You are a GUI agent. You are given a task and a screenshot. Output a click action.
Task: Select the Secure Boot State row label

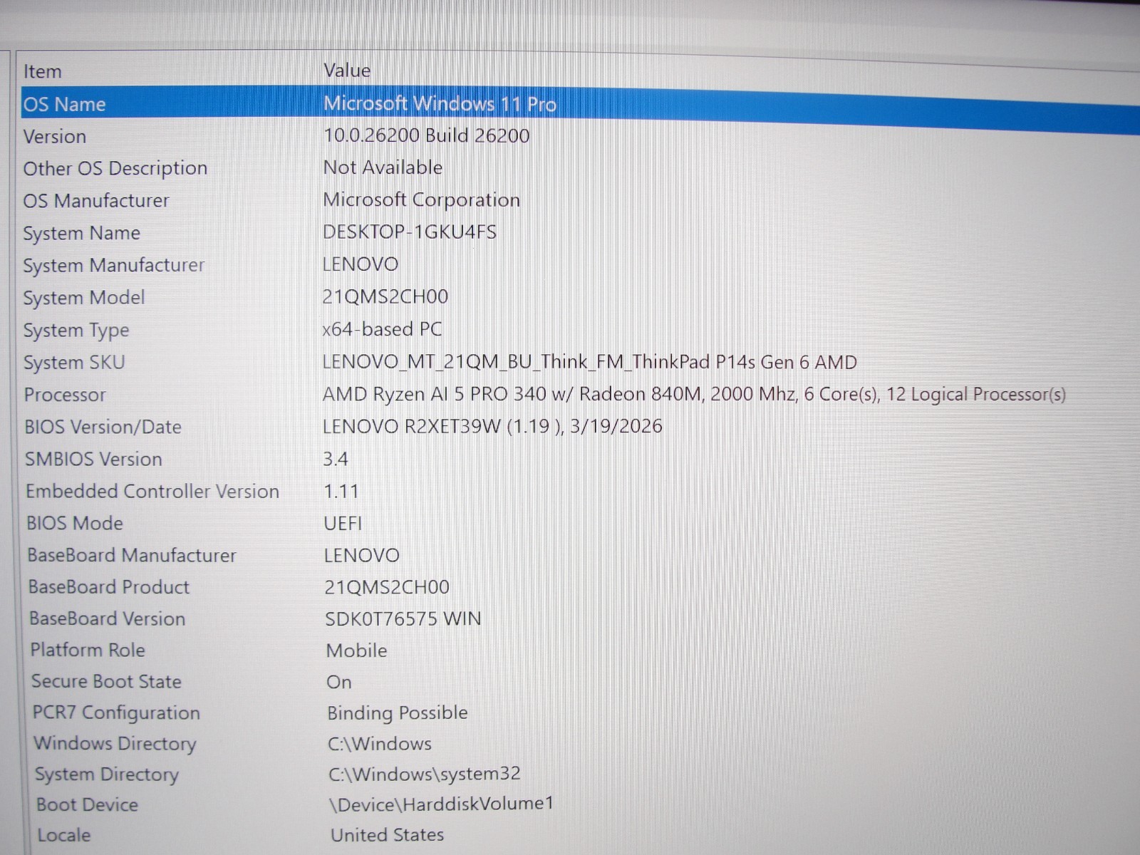point(106,681)
